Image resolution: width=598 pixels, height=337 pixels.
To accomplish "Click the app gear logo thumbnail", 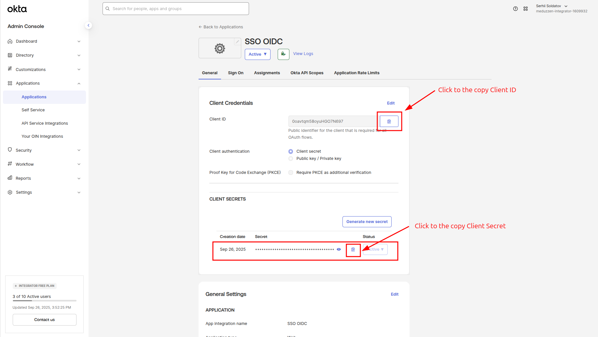I will tap(220, 48).
